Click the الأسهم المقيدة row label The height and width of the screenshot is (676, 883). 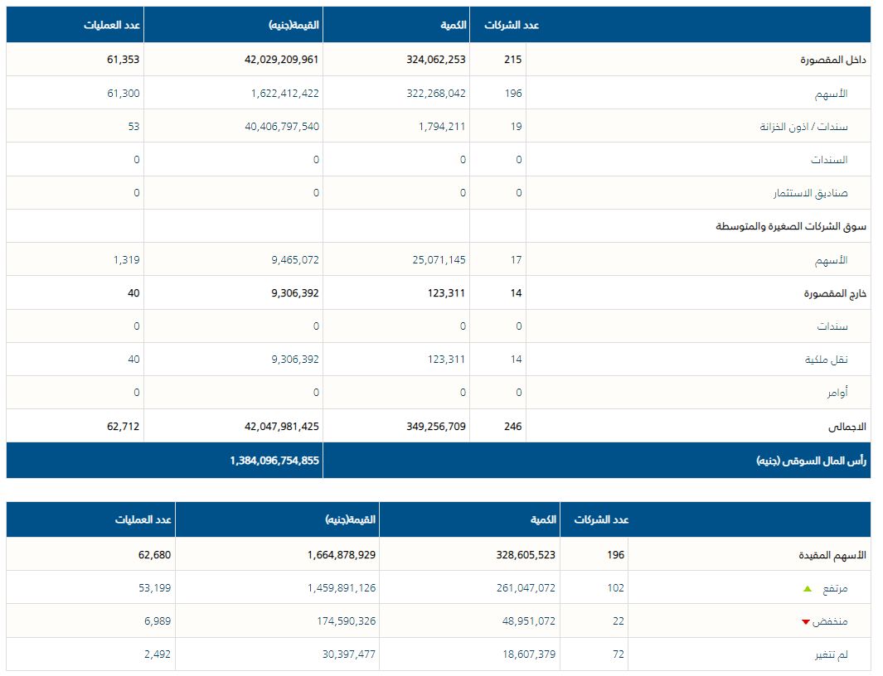830,555
